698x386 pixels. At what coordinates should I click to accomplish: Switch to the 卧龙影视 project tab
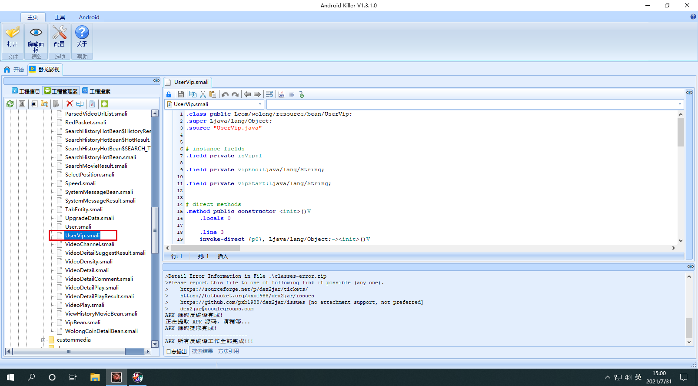click(45, 70)
